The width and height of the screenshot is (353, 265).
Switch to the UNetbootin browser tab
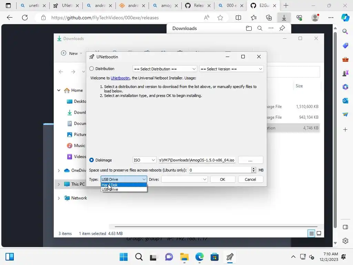[66, 6]
